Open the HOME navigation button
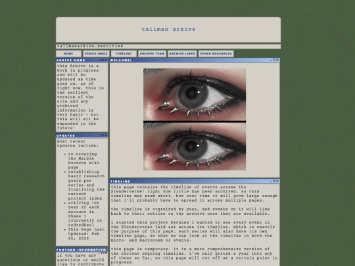The width and height of the screenshot is (355, 266). (68, 54)
